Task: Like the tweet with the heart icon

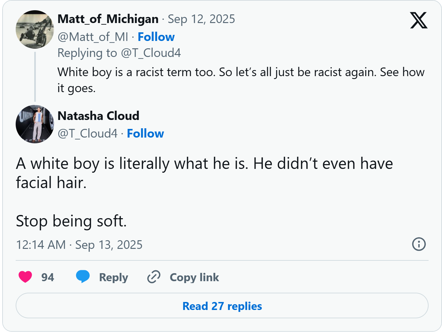Action: tap(25, 277)
